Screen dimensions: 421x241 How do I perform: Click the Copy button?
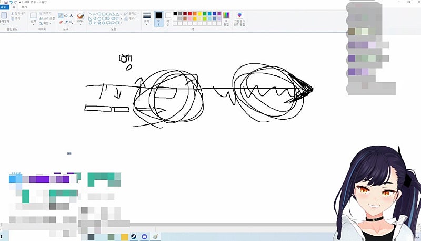pyautogui.click(x=16, y=18)
